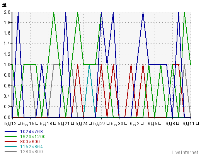The height and width of the screenshot is (156, 201).
Task: Click the blue line swatch for 1024×768
Action: [x=10, y=131]
